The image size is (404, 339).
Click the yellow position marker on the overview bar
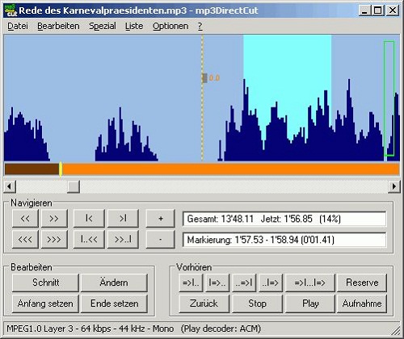[x=61, y=169]
